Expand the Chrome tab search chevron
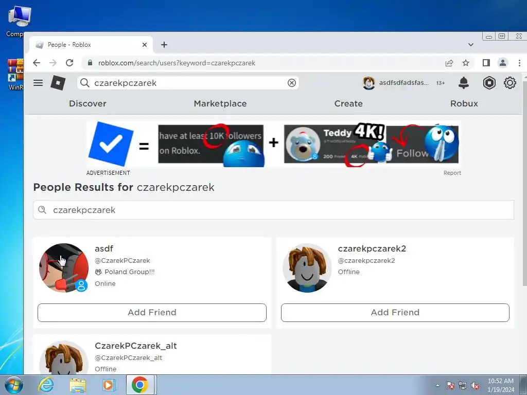The width and height of the screenshot is (527, 395). (x=471, y=44)
